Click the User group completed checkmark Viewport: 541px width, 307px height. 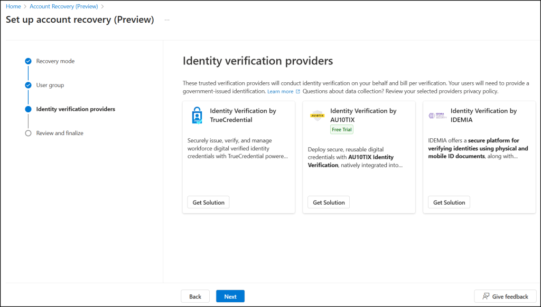coord(28,85)
